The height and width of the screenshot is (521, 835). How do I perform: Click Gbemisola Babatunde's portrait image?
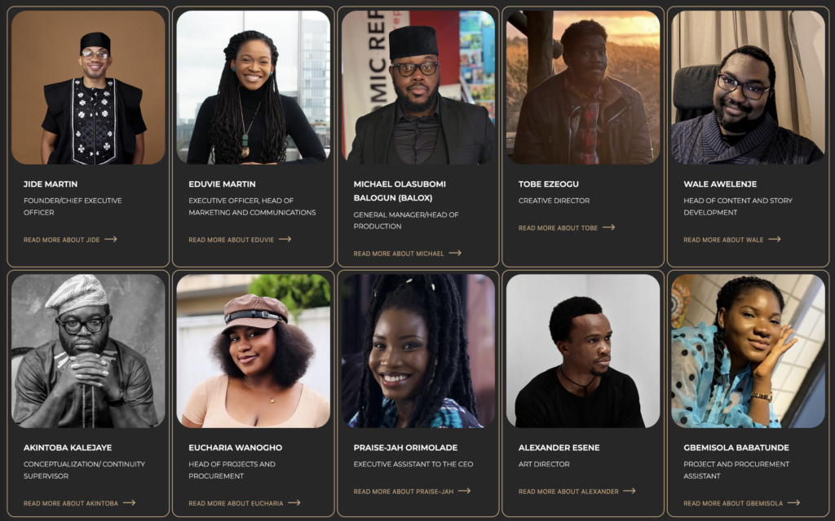[x=748, y=351]
